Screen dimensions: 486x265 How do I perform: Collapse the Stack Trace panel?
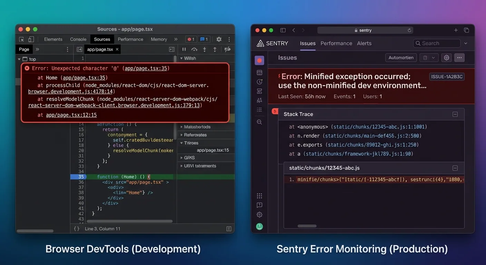coord(455,114)
